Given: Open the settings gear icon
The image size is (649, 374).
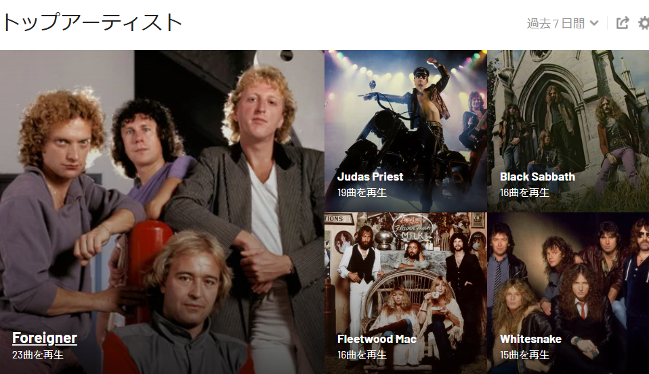Looking at the screenshot, I should pyautogui.click(x=644, y=23).
